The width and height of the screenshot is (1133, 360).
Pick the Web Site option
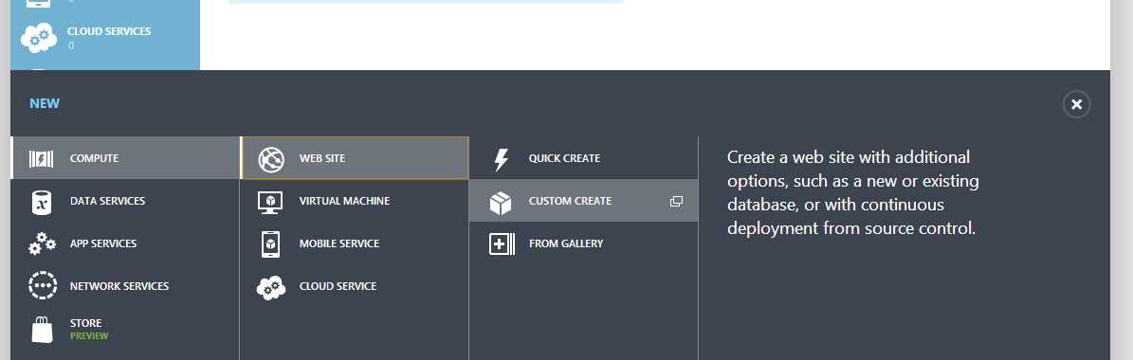[355, 158]
